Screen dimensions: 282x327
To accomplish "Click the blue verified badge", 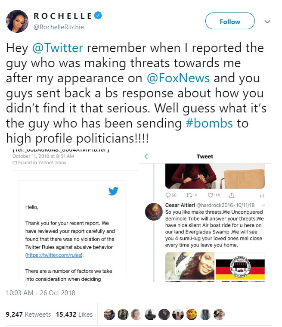I will click(99, 16).
